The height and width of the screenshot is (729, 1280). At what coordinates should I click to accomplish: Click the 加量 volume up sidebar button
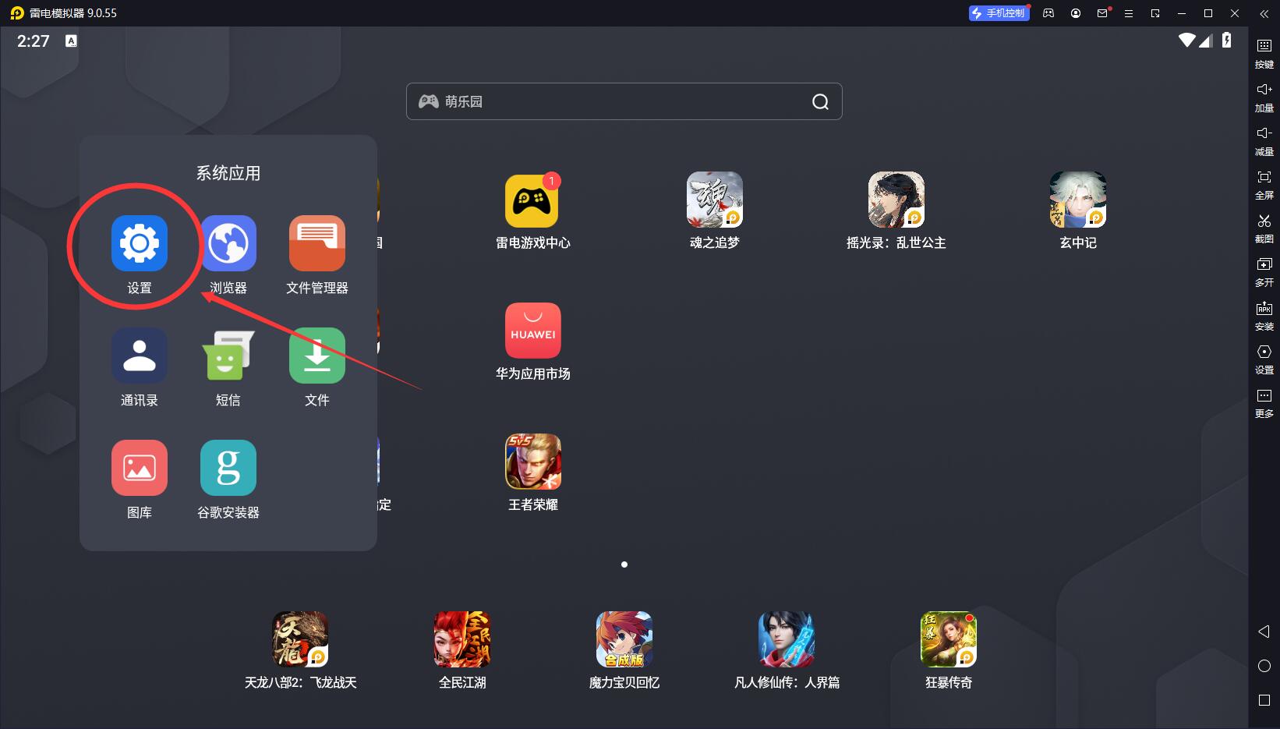1264,97
